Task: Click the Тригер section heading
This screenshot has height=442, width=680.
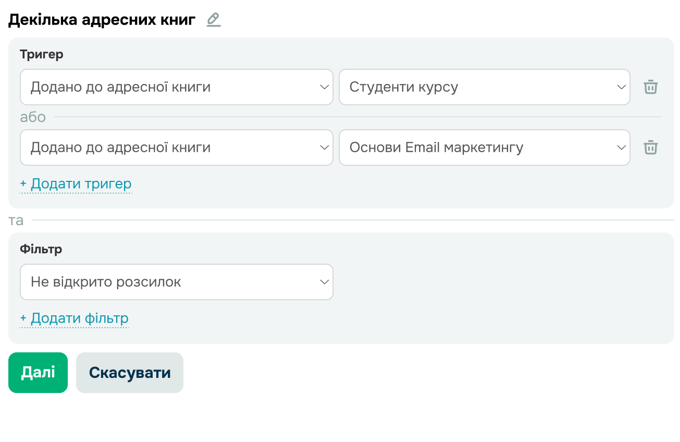Action: [x=42, y=54]
